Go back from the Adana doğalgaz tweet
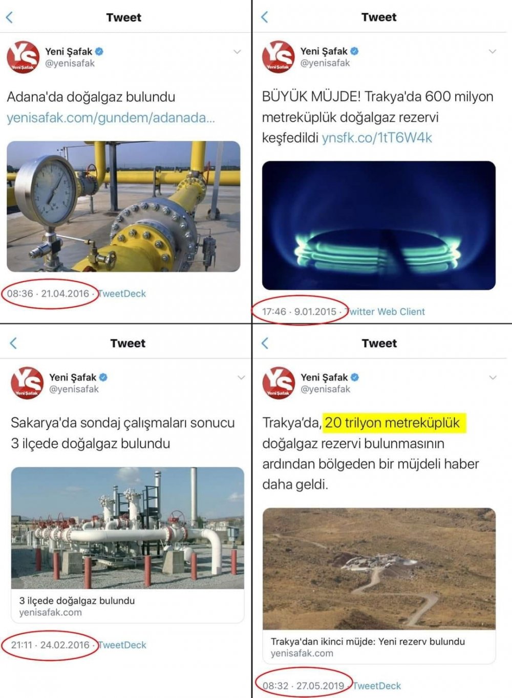 click(x=9, y=17)
